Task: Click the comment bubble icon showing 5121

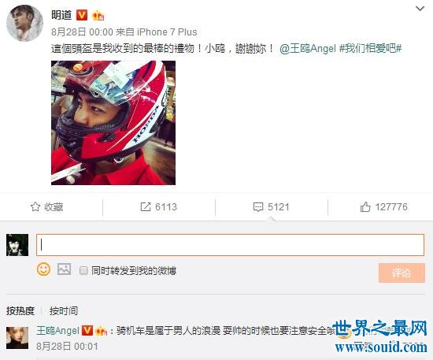Action: 258,207
